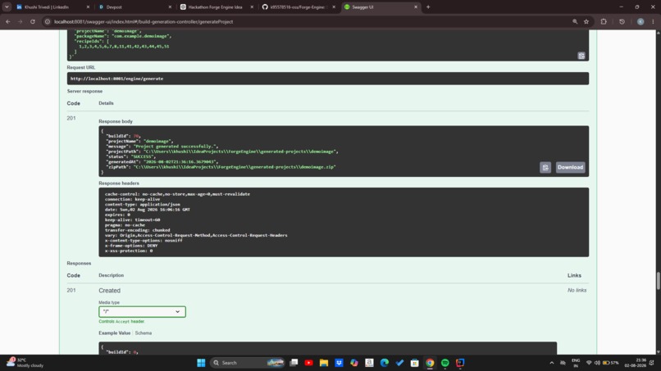
Task: Switch to Chrome in taskbar
Action: tap(430, 363)
